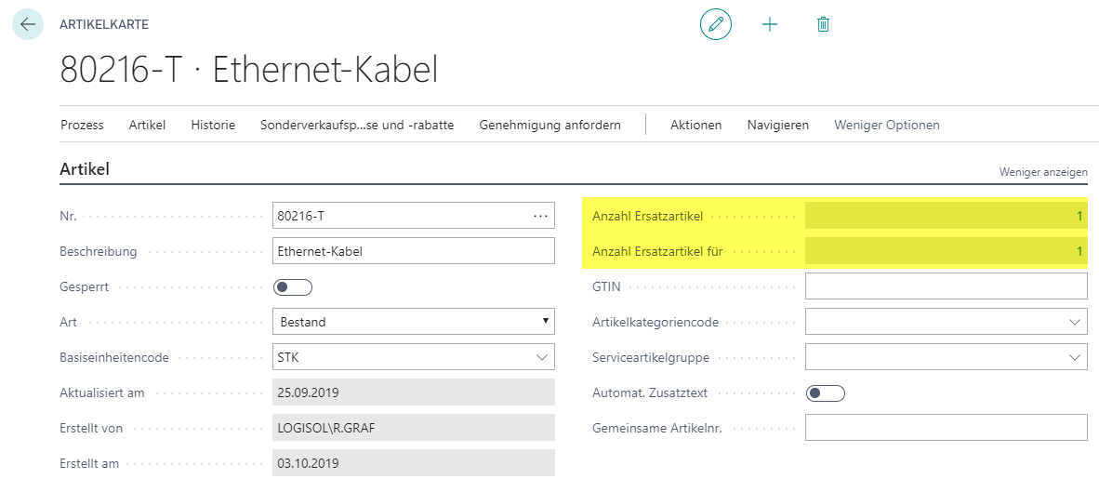Click the plus icon to create new
Viewport: 1099px width, 492px height.
(770, 24)
